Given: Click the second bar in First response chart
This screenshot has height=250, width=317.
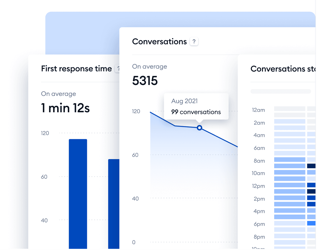Looking at the screenshot, I should (x=114, y=202).
